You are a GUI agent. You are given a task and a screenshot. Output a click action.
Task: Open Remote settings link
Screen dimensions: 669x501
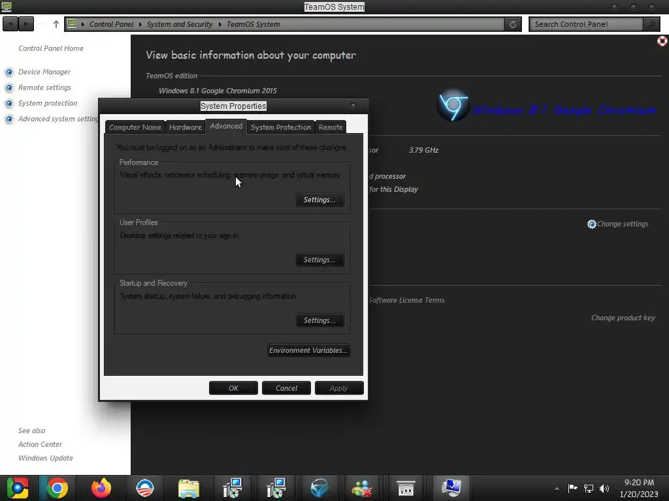pyautogui.click(x=44, y=87)
